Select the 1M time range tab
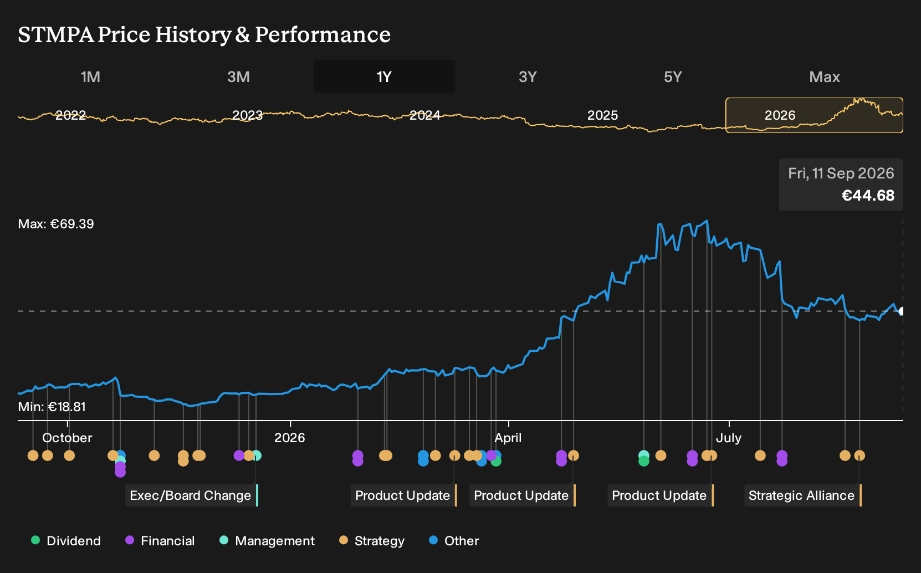This screenshot has width=921, height=573. [90, 76]
